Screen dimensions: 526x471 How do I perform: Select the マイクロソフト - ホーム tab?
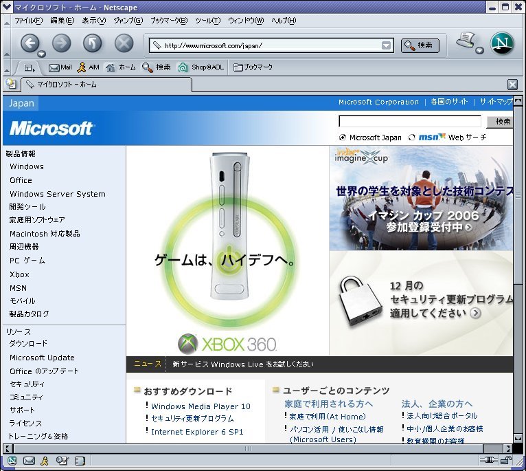point(106,85)
